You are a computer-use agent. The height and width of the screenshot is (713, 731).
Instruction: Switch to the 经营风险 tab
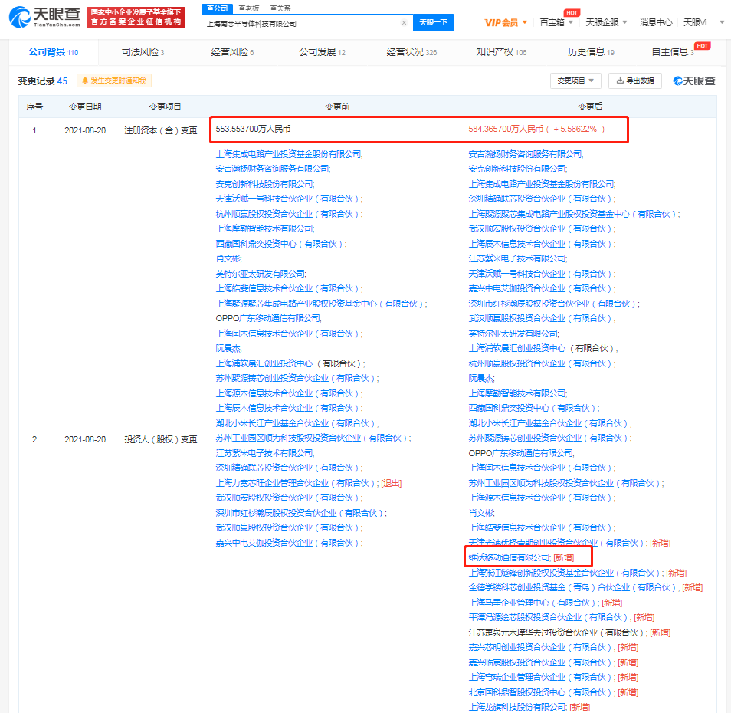[x=232, y=52]
